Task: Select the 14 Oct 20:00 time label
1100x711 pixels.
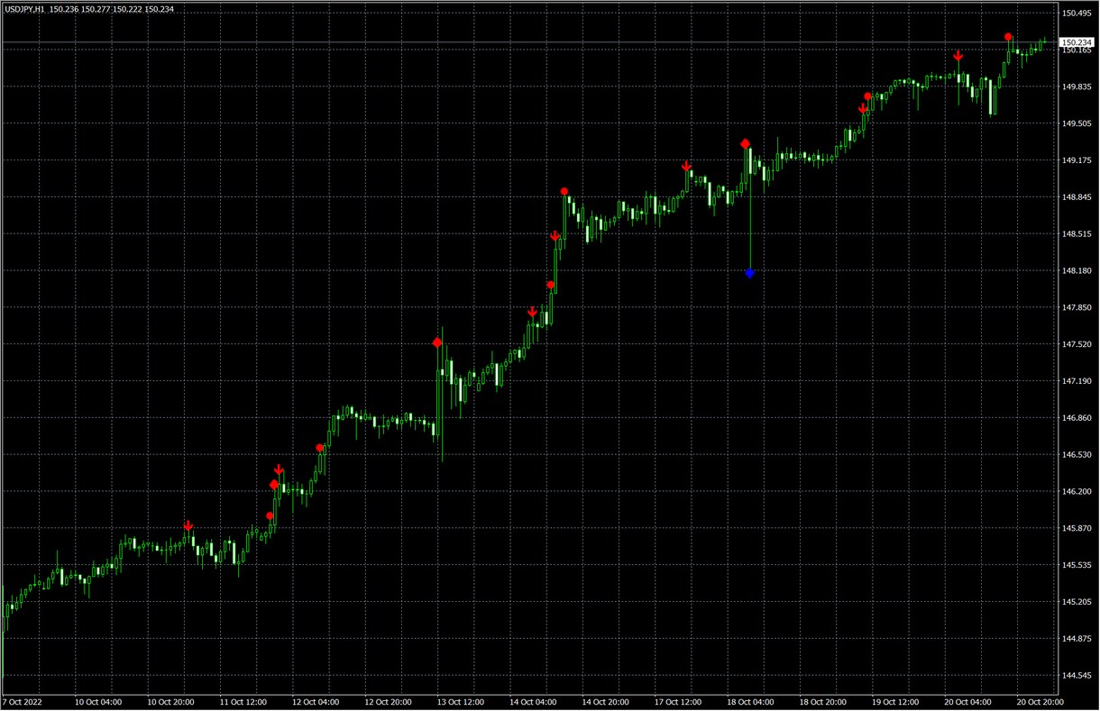Action: 606,702
